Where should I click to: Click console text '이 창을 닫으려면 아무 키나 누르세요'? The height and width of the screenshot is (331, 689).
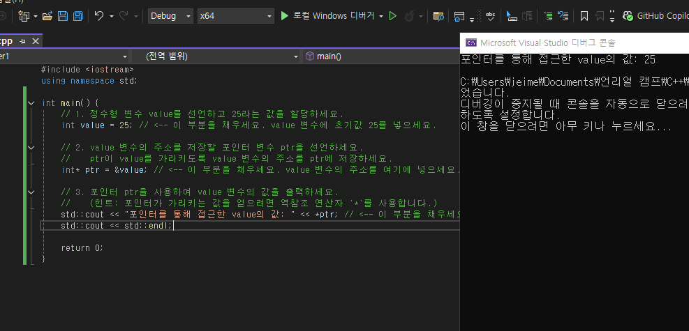point(566,127)
